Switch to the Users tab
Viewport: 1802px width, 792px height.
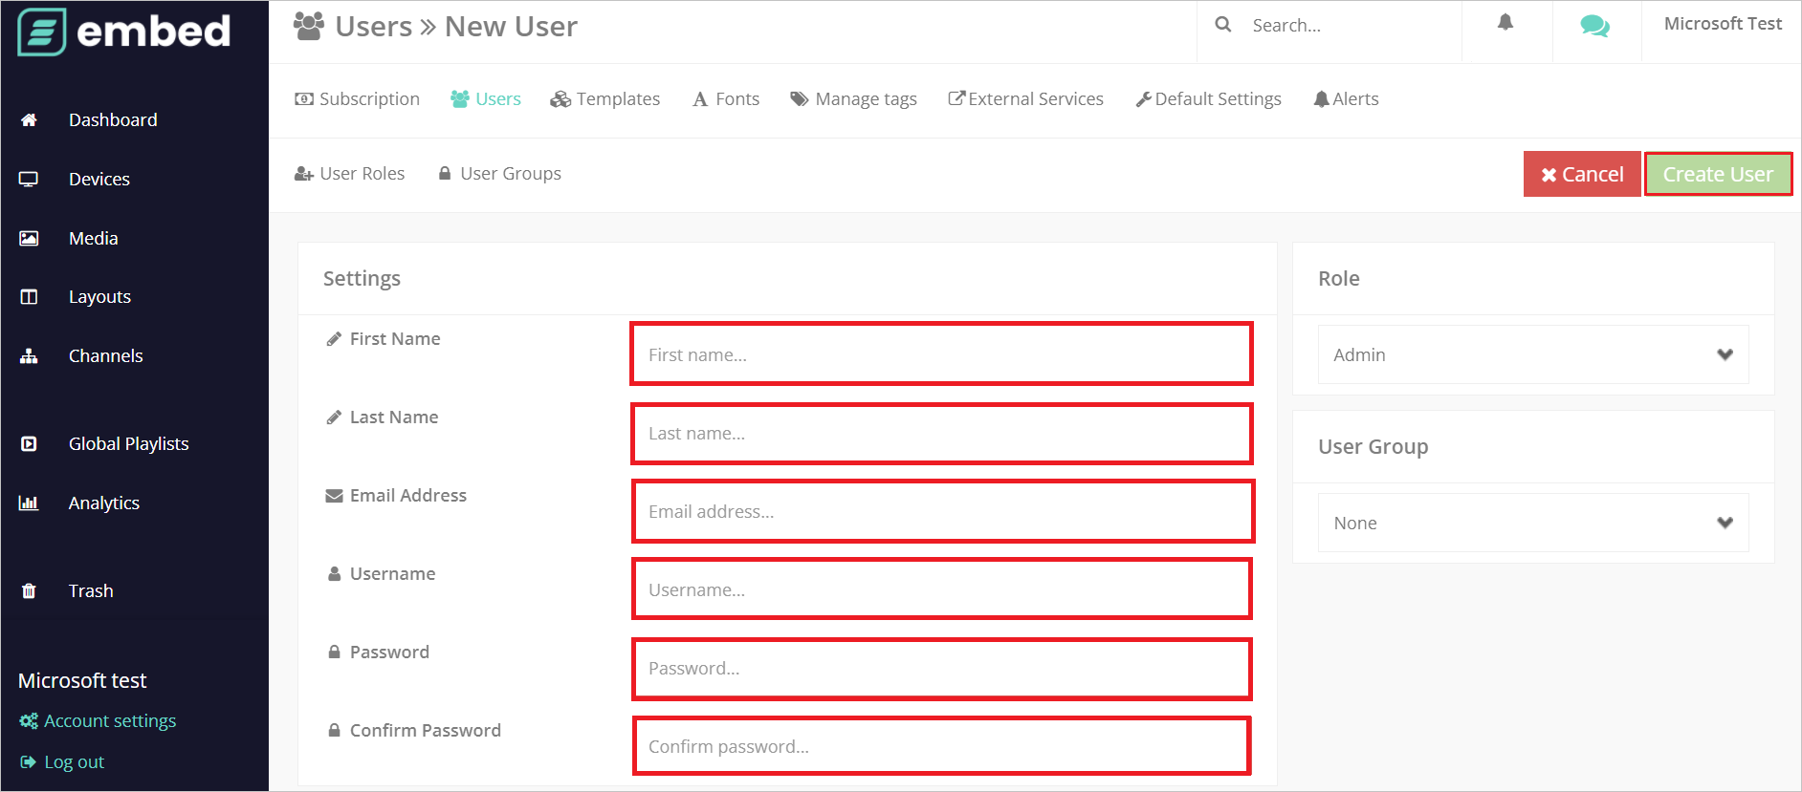click(x=486, y=99)
